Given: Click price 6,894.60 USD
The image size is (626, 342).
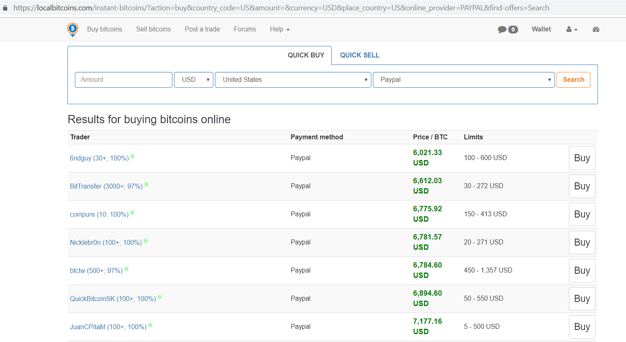Looking at the screenshot, I should tap(428, 298).
